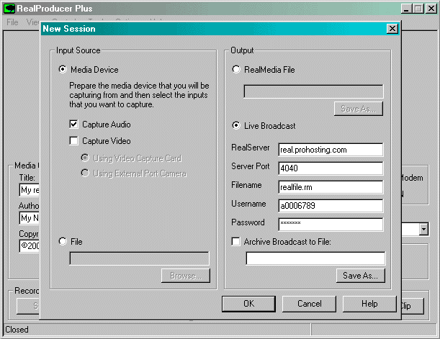The height and width of the screenshot is (339, 440).
Task: Click the Copyright field in main window
Action: pyautogui.click(x=30, y=246)
